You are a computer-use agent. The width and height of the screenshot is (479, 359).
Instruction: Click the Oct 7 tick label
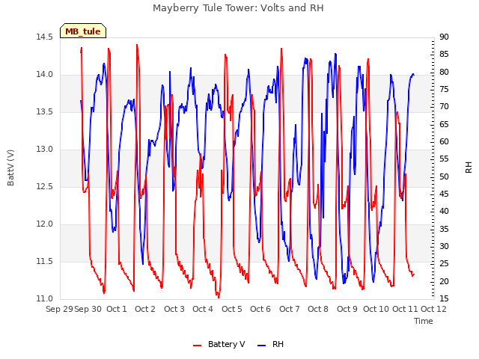290,309
